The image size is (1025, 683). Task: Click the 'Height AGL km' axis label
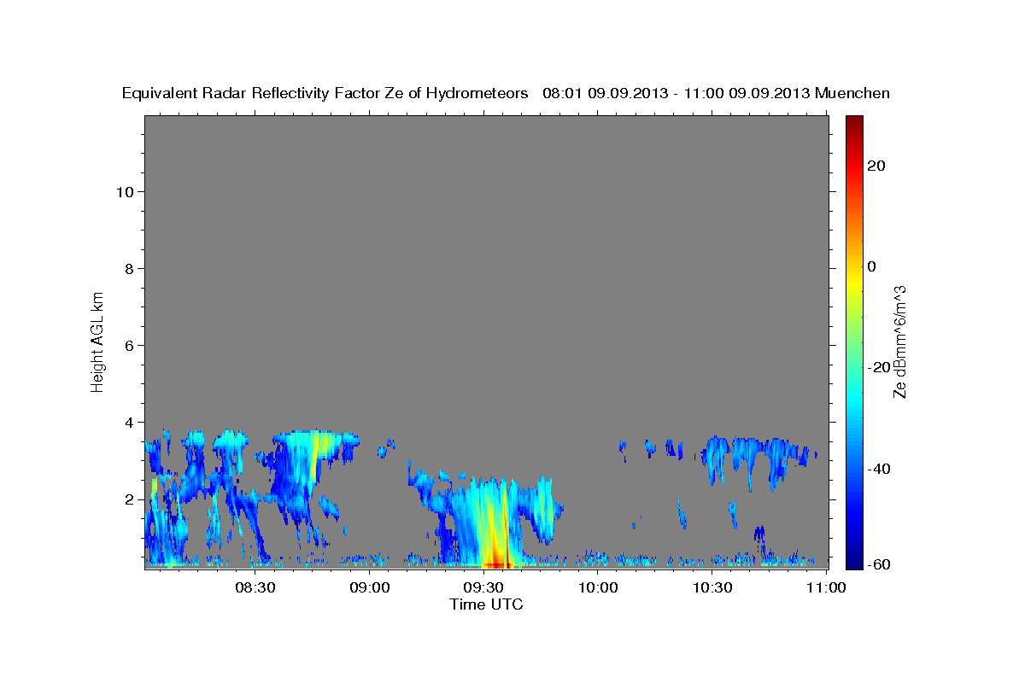pyautogui.click(x=97, y=341)
